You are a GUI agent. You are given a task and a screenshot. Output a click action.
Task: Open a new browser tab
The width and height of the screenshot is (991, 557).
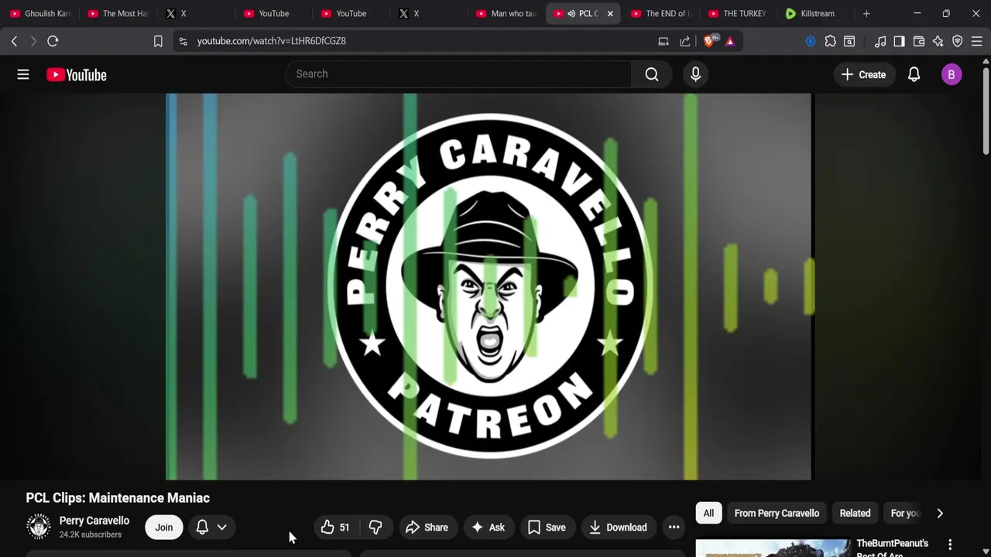[x=866, y=13]
